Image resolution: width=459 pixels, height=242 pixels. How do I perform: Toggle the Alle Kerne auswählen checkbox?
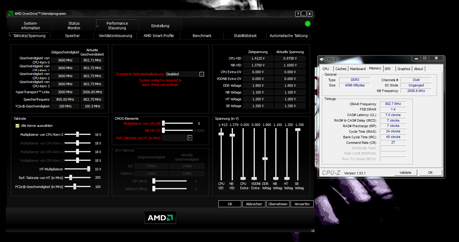(x=17, y=126)
